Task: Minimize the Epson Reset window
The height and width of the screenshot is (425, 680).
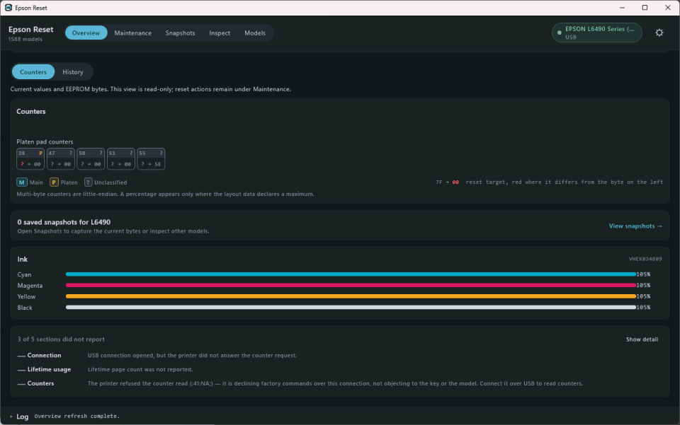Action: 622,8
